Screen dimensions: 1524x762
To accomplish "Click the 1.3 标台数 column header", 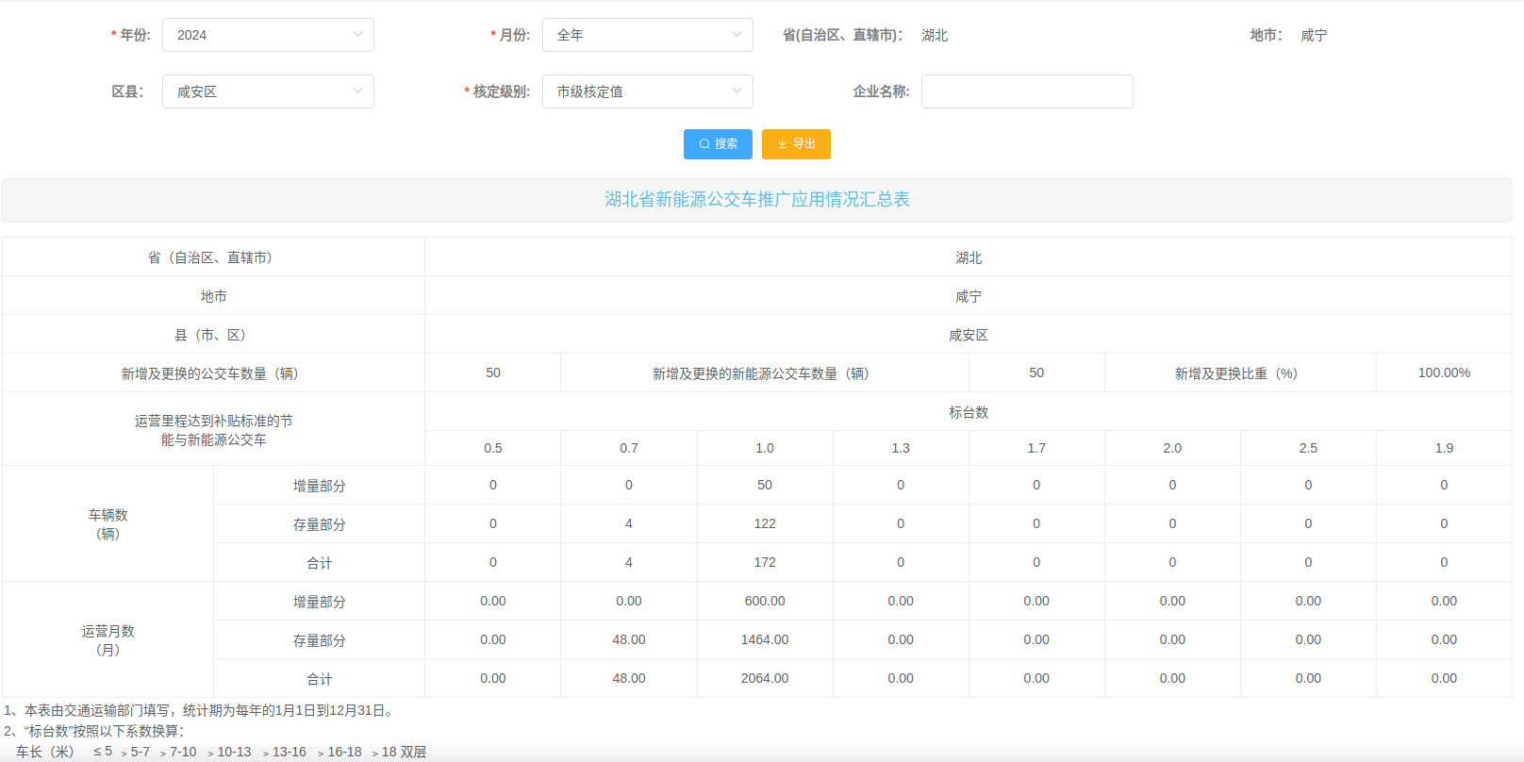I will pos(901,448).
